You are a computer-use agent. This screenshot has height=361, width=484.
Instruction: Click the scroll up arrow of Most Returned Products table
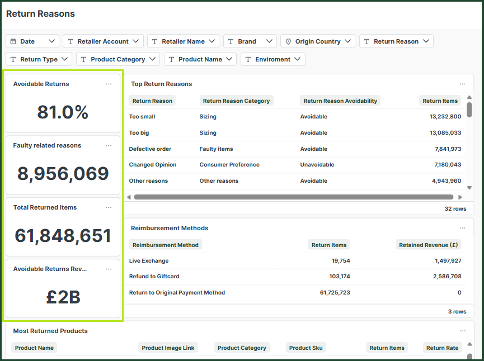tap(469, 344)
